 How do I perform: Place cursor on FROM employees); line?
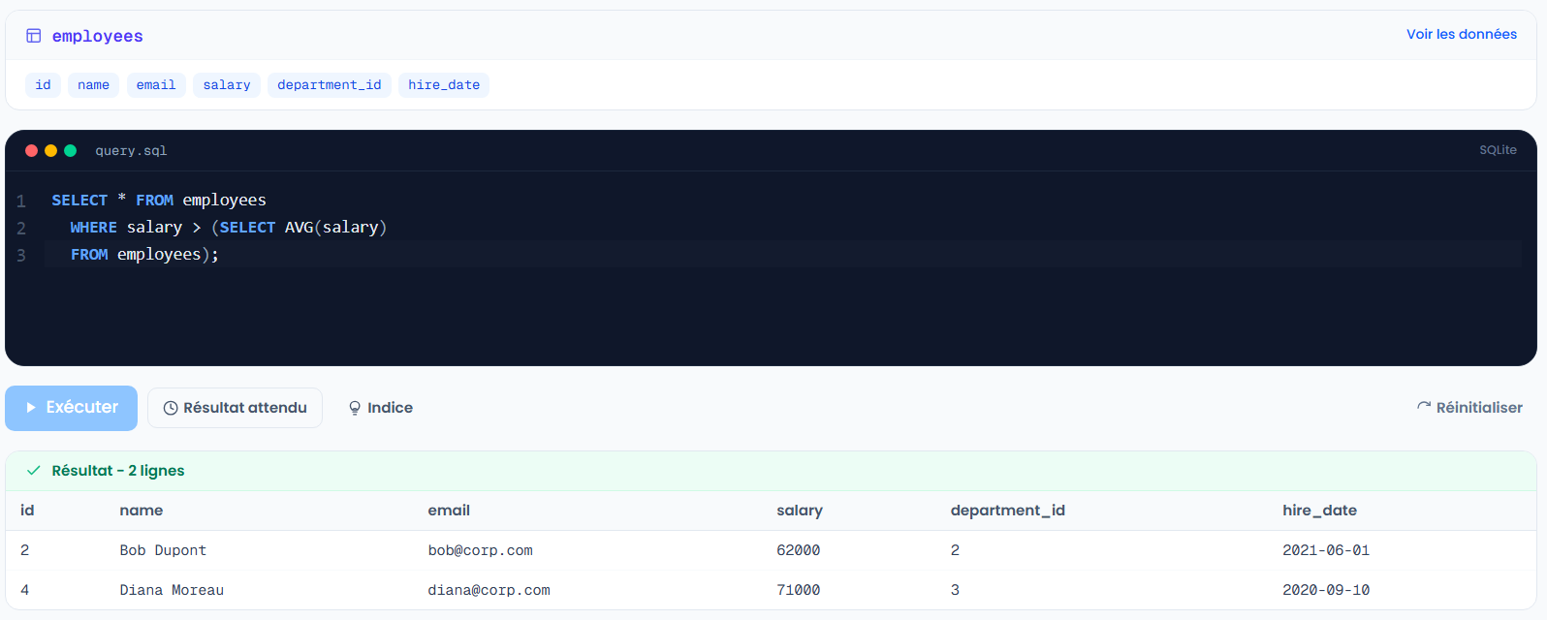144,255
